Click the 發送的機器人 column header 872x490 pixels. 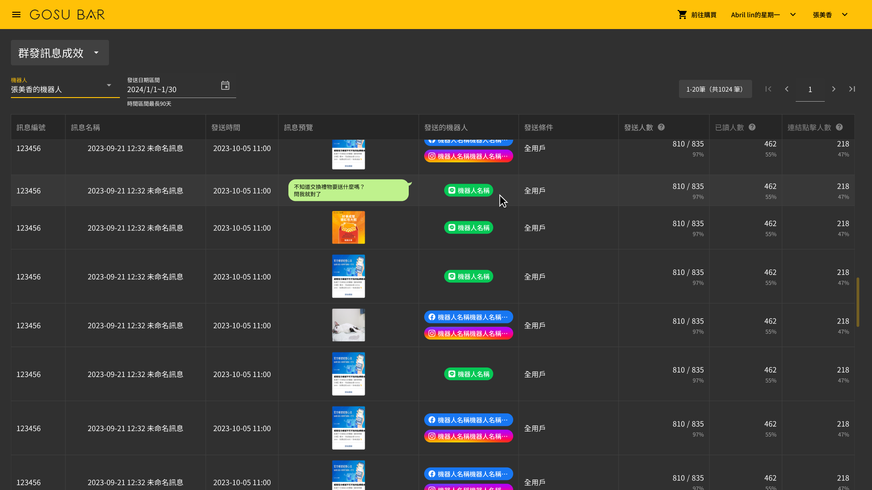469,127
